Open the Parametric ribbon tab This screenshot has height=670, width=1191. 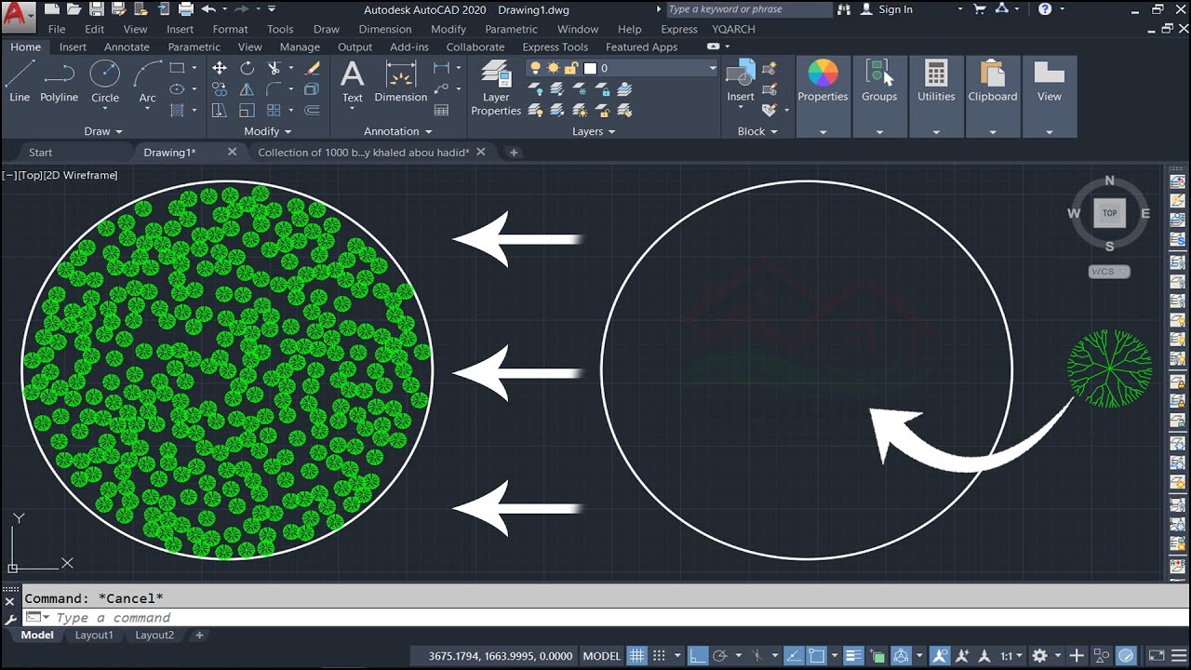(x=194, y=47)
